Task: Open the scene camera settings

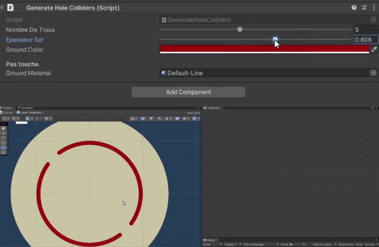Action: (x=186, y=119)
